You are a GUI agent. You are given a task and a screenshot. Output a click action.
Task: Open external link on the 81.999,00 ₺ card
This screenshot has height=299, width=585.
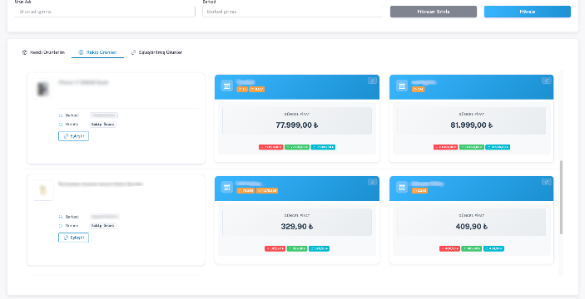click(546, 81)
